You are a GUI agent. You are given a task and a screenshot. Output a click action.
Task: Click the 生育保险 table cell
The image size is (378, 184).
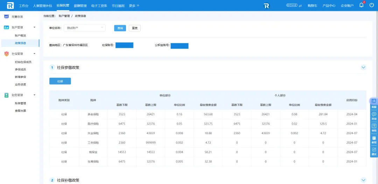click(93, 162)
